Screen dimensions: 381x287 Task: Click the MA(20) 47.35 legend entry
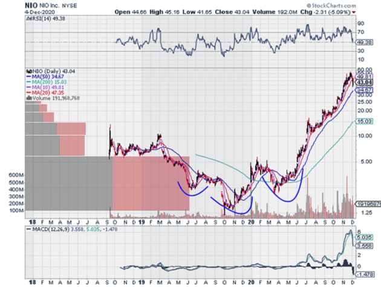pyautogui.click(x=45, y=93)
